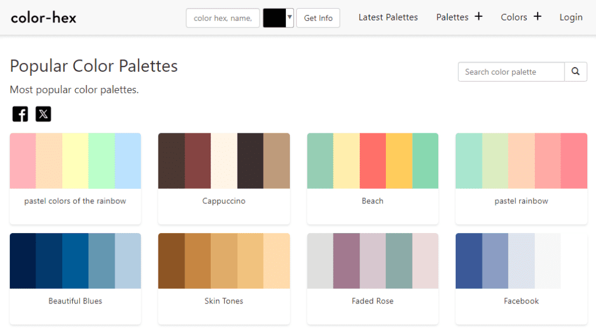Click mauve purple swatch in Faded Rose
596x328 pixels.
(346, 260)
